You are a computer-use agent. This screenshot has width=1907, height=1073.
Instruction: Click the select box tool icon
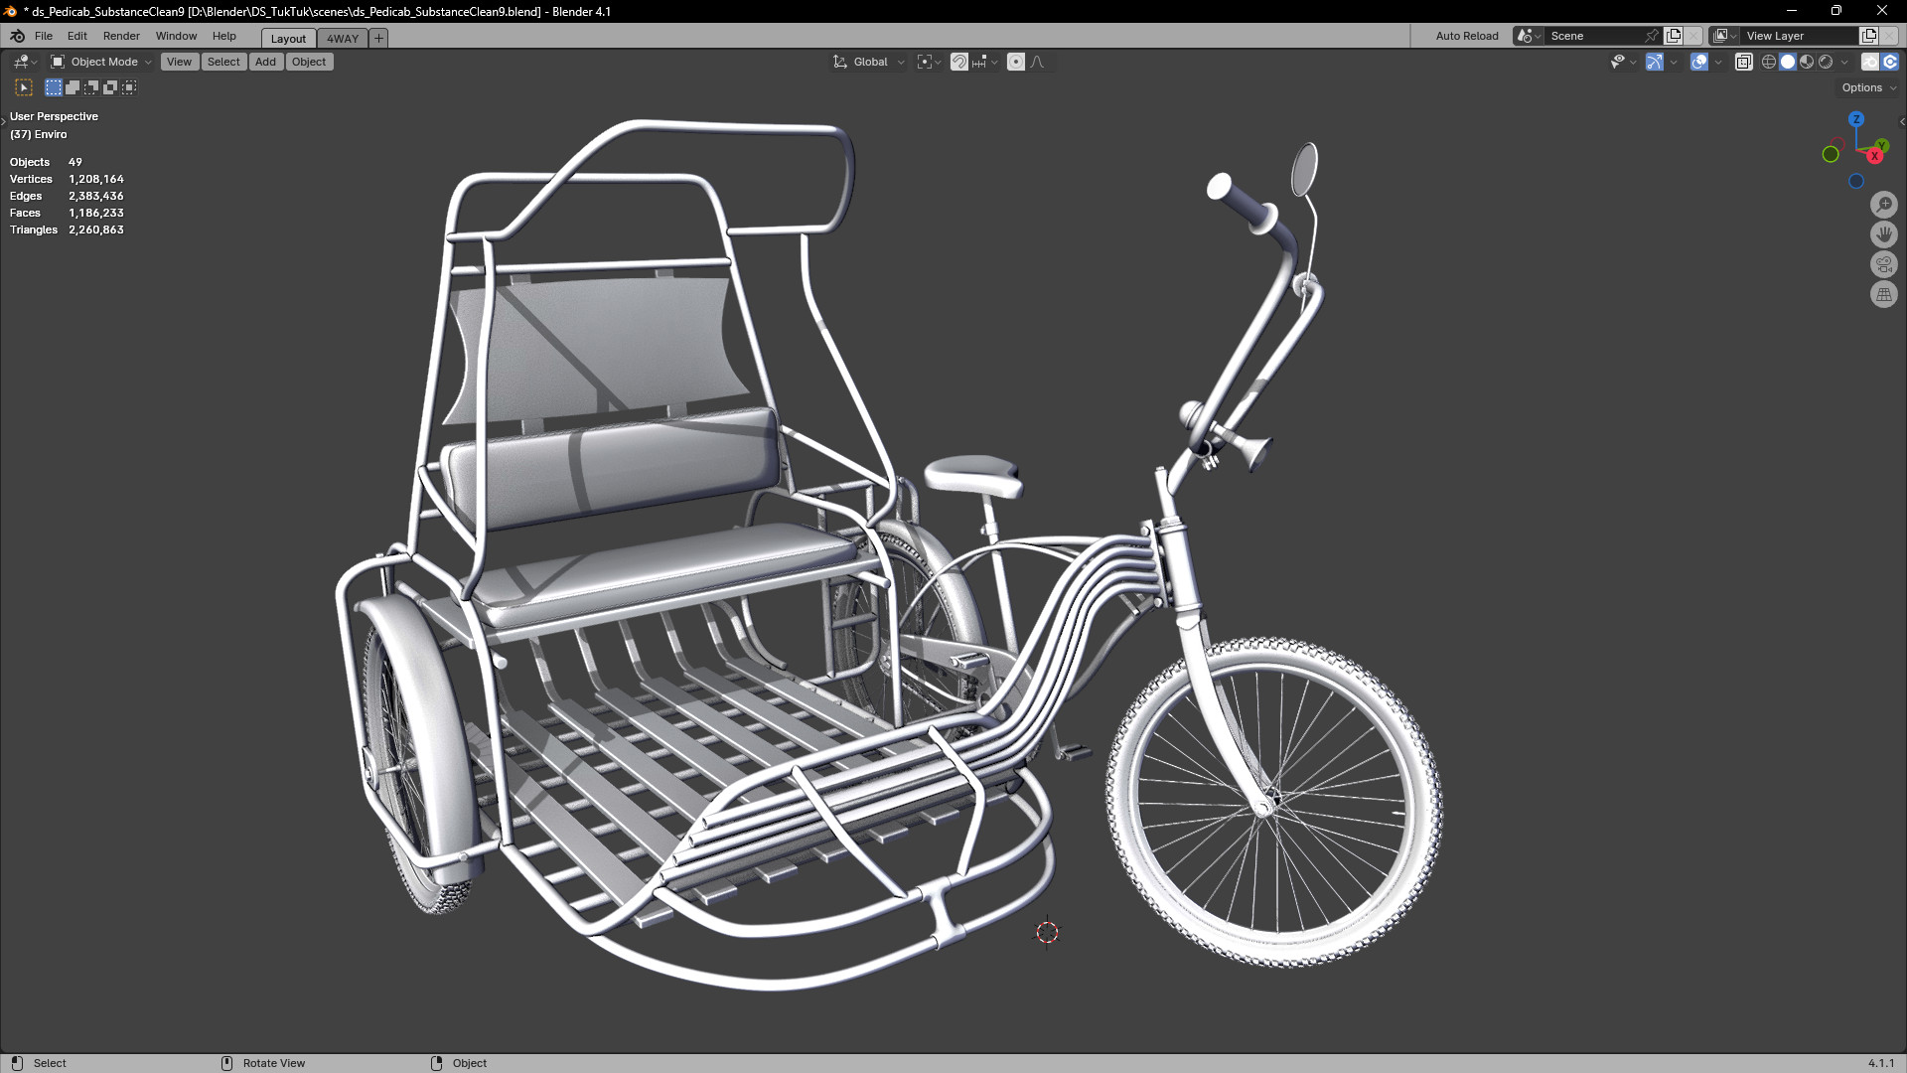pos(24,87)
